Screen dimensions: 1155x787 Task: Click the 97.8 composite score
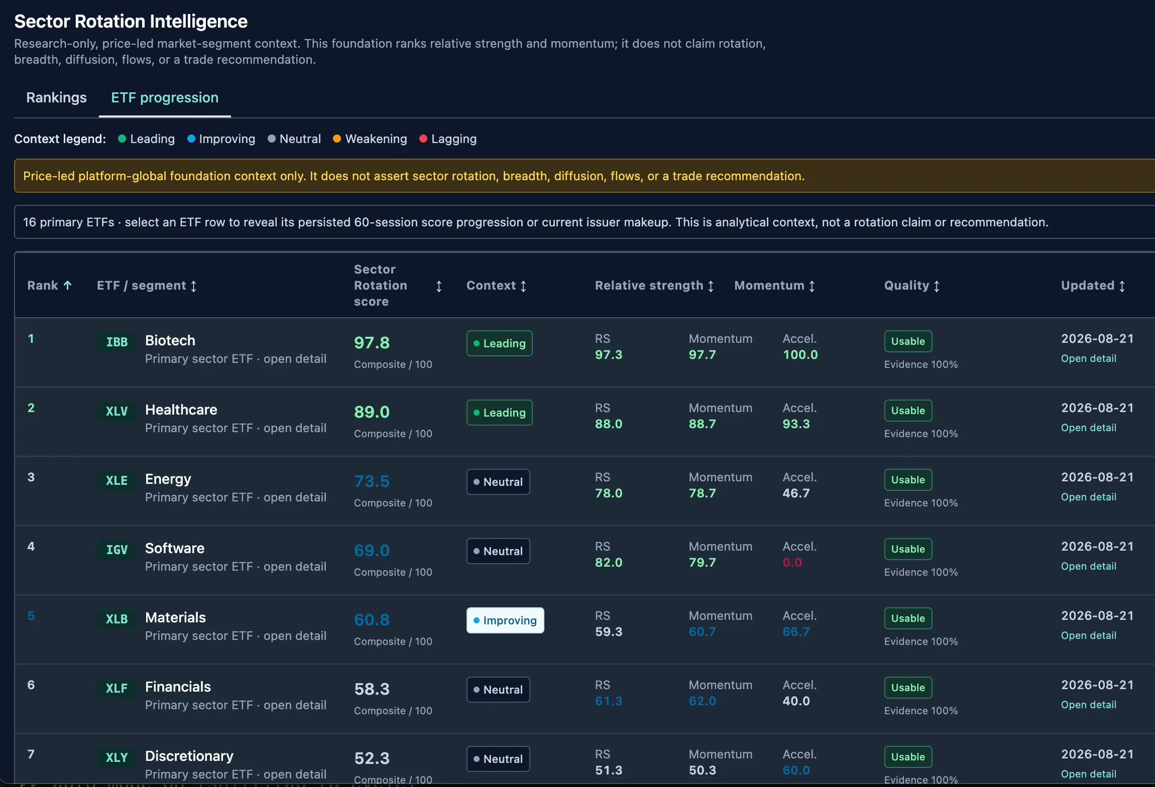[372, 343]
